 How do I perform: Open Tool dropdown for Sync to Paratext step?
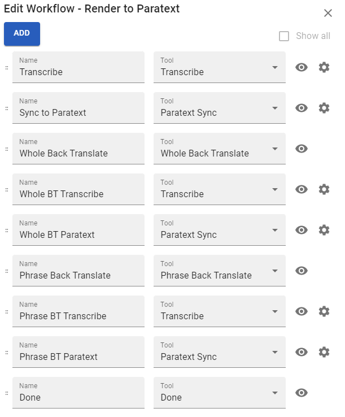220,108
